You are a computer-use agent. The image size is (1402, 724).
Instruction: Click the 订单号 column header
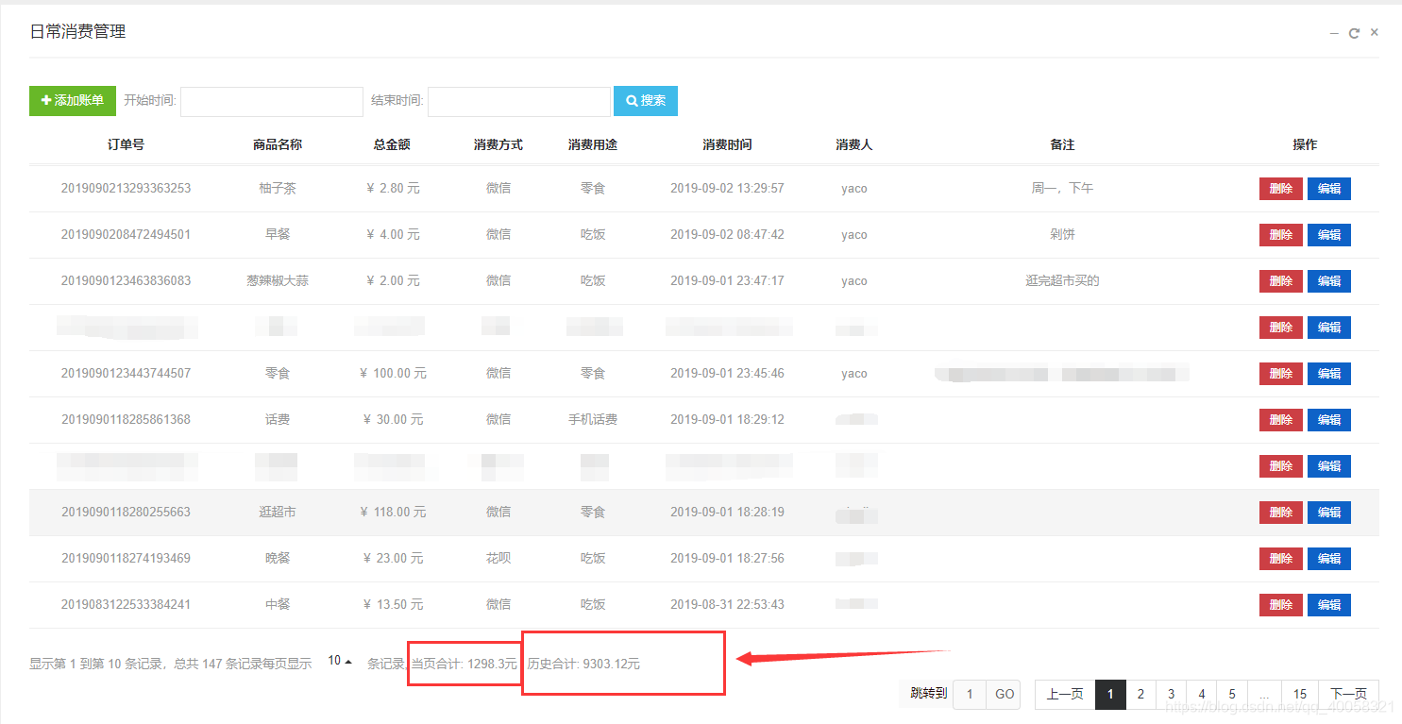tap(126, 144)
